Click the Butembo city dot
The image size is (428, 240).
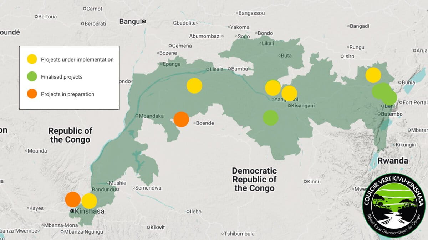380,114
